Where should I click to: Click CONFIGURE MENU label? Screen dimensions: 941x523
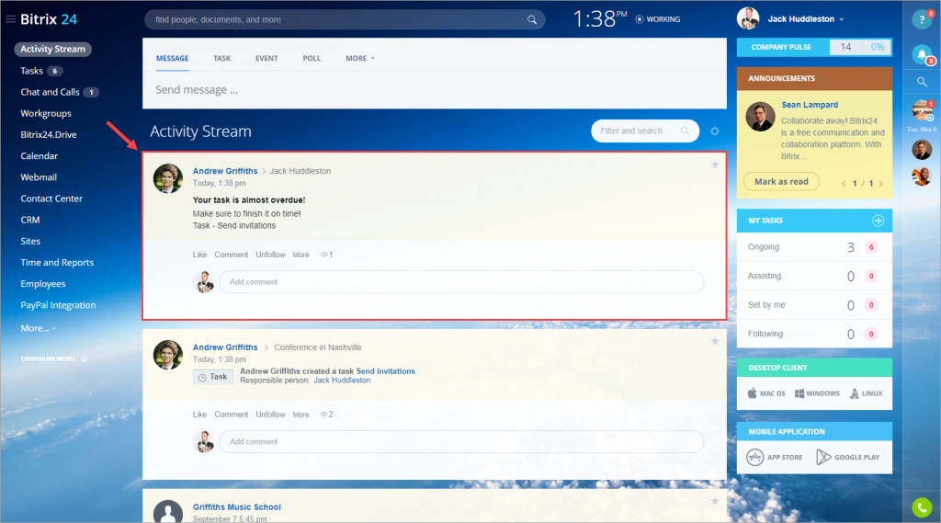pyautogui.click(x=48, y=358)
